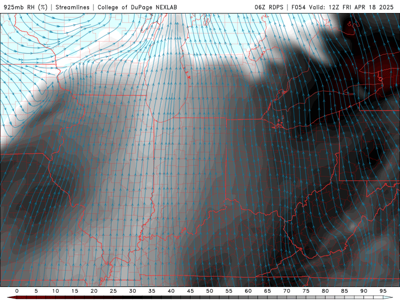This screenshot has width=400, height=300.
Task: Click the dark red left end of colorbar
Action: click(x=11, y=297)
